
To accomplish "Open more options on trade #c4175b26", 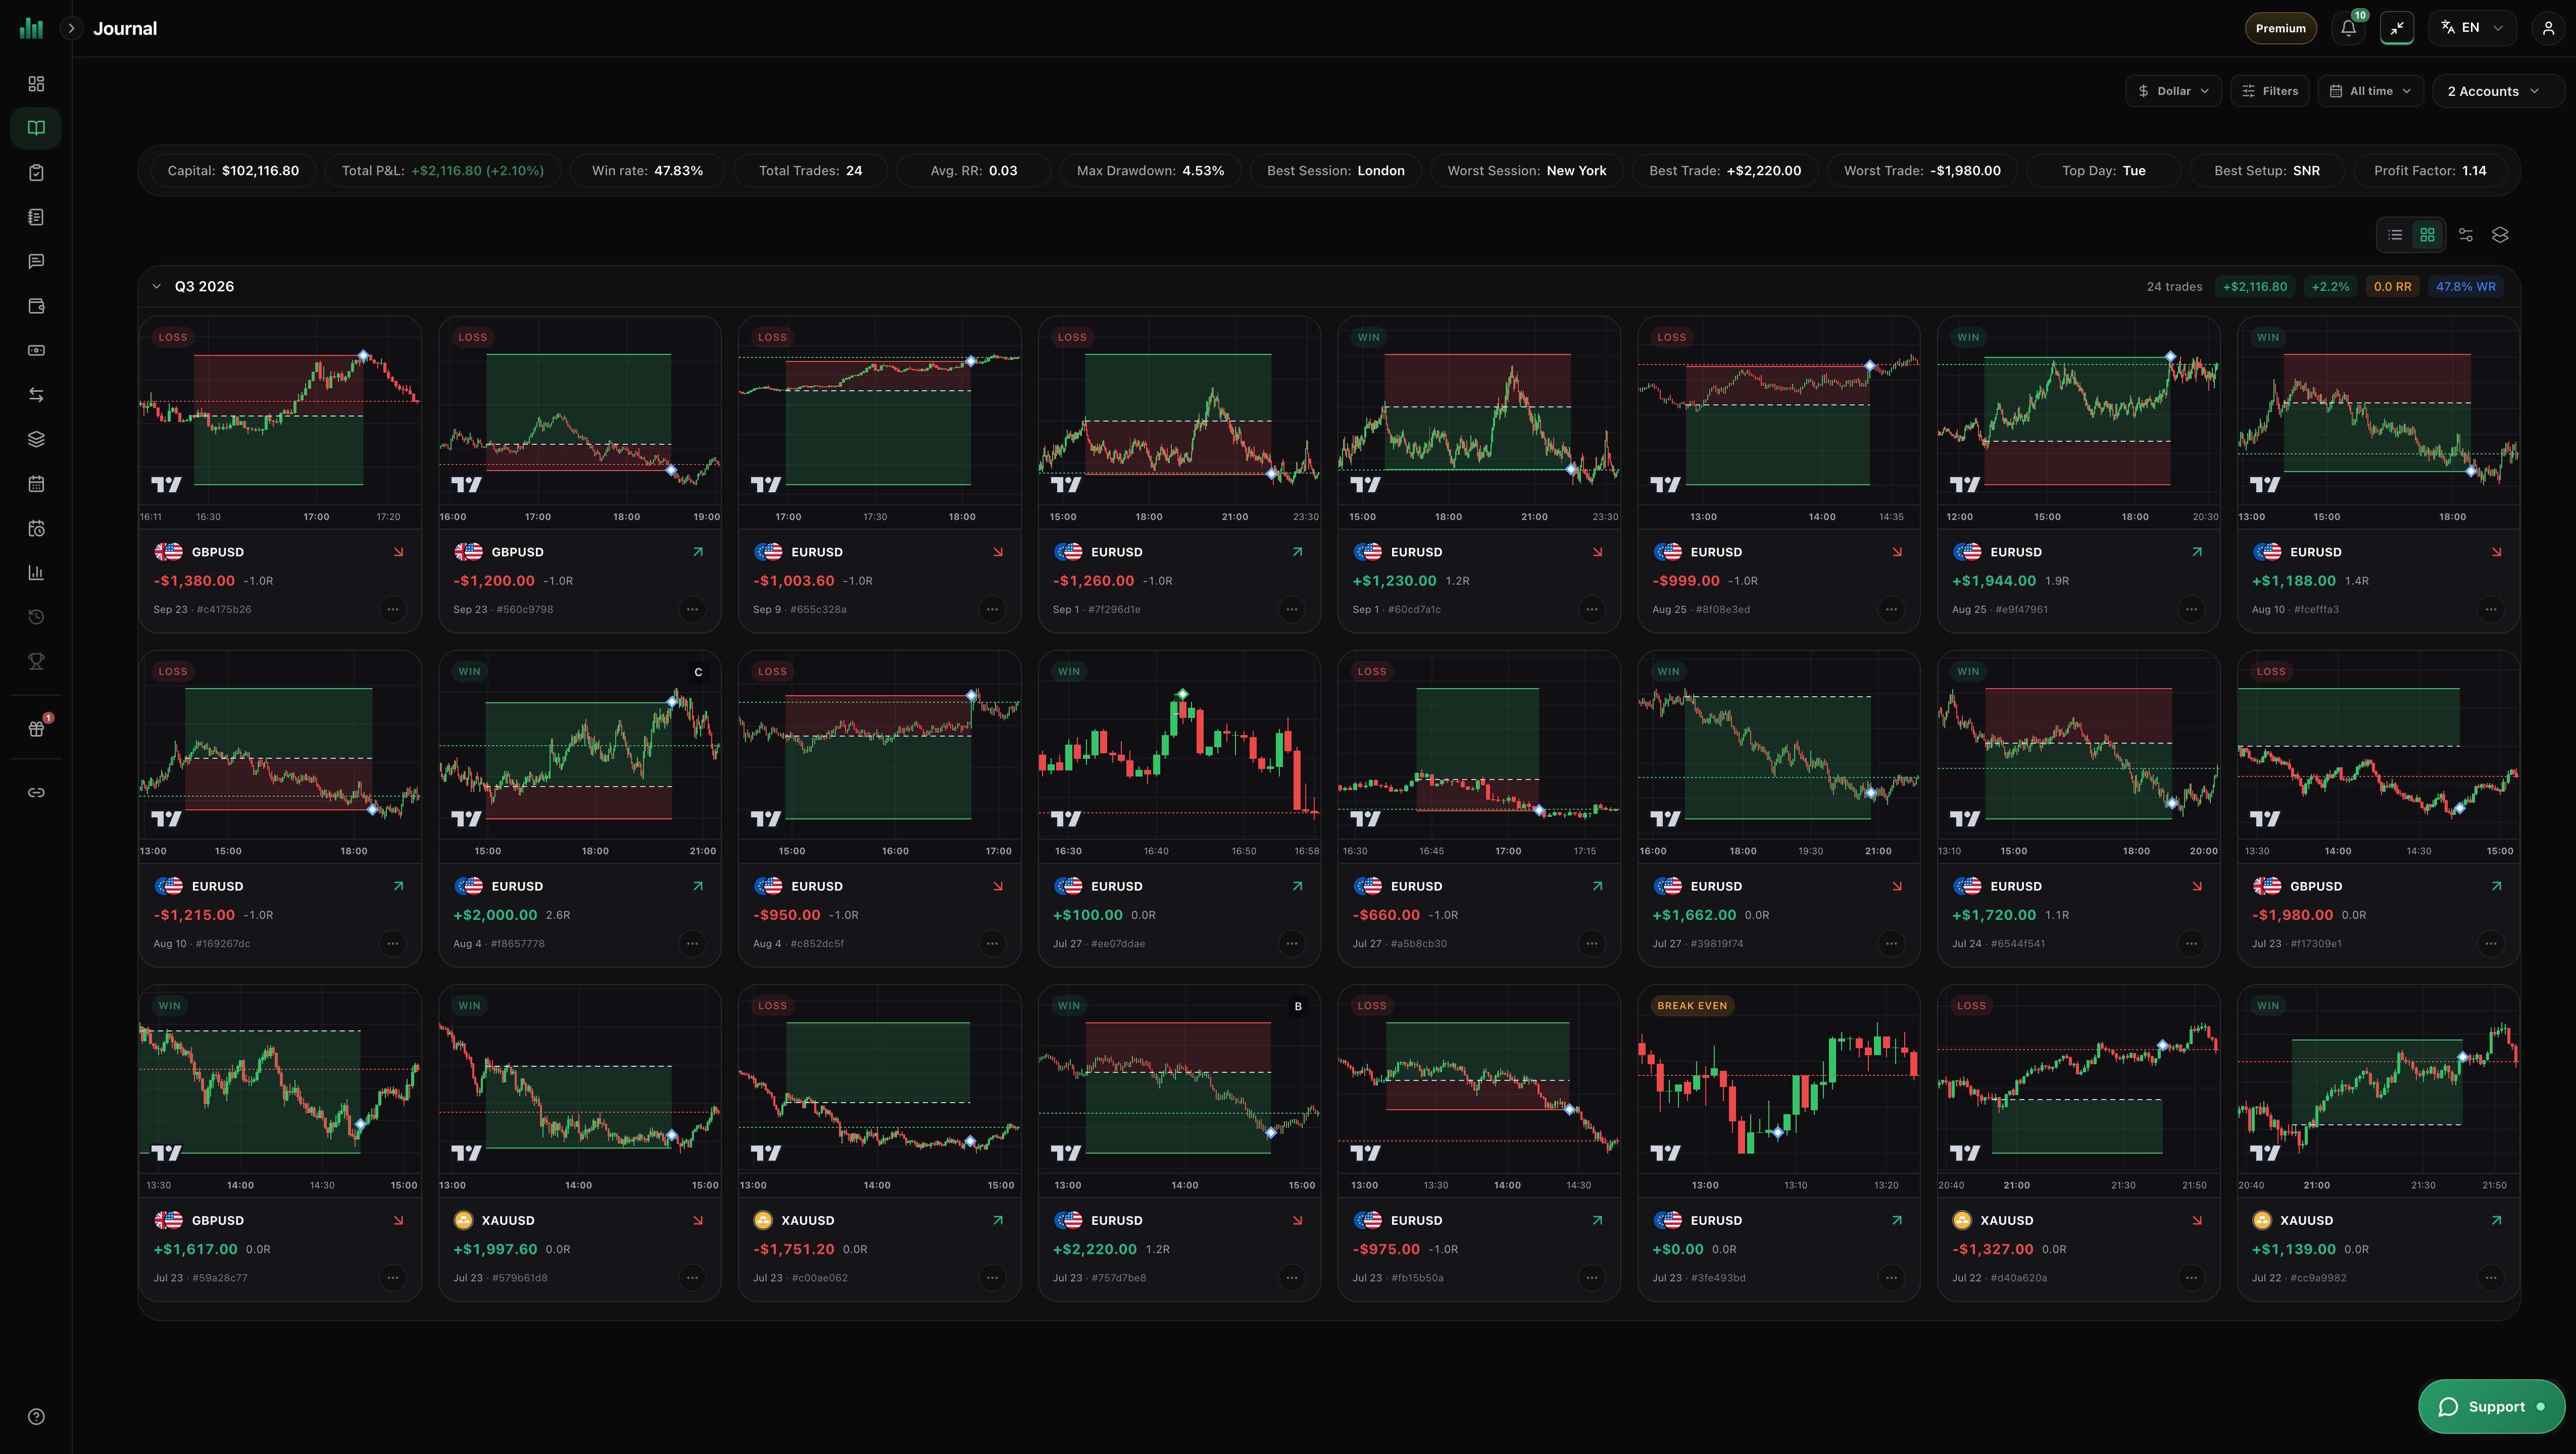I will coord(393,608).
